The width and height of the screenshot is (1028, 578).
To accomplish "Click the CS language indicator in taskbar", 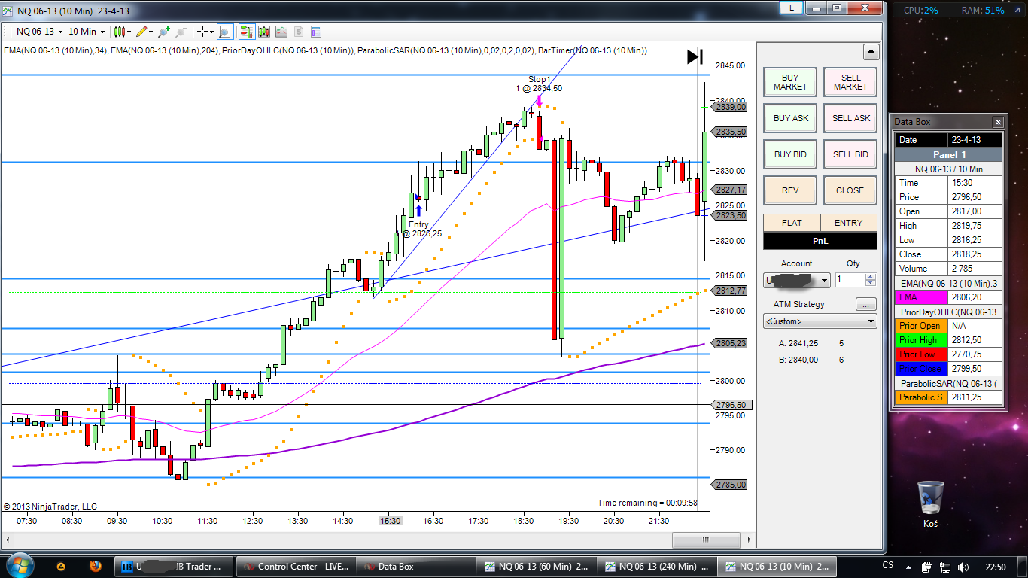I will pos(887,566).
